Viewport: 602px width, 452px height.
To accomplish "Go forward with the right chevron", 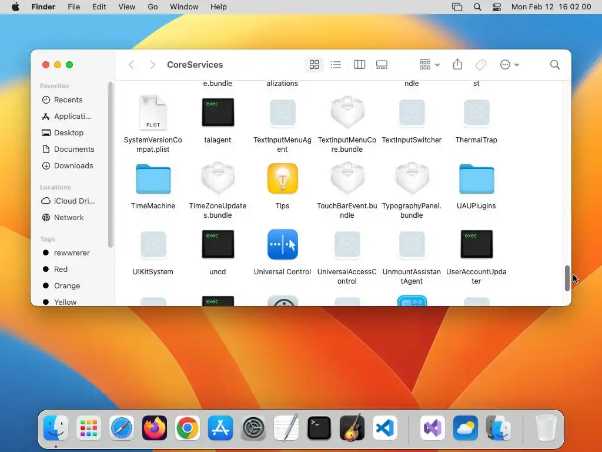I will tap(152, 65).
